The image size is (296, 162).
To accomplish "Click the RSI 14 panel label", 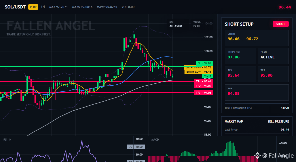I will click(x=7, y=140).
